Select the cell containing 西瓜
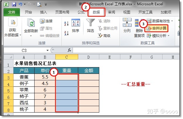183x119 pixels. coord(24,103)
